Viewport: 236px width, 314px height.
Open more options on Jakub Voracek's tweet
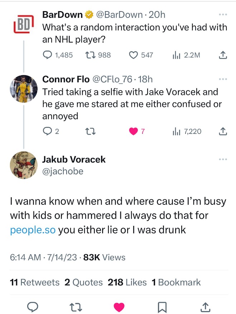pos(223,159)
